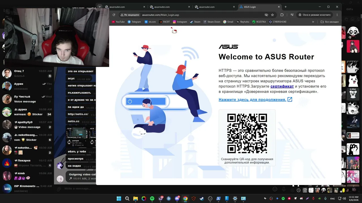Open Discord from the taskbar

point(177,198)
